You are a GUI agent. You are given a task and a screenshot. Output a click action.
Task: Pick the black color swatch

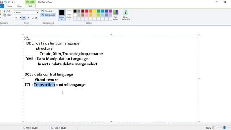(75, 11)
